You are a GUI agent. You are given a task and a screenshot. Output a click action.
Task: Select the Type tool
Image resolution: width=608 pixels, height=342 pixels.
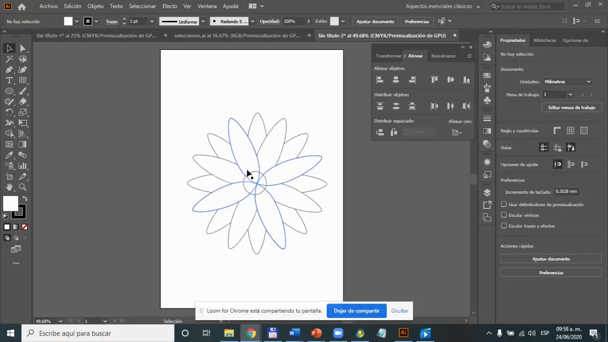pos(9,80)
